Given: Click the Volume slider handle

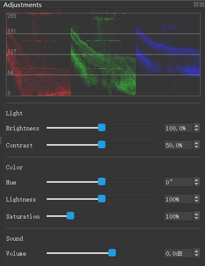Looking at the screenshot, I should (112, 253).
